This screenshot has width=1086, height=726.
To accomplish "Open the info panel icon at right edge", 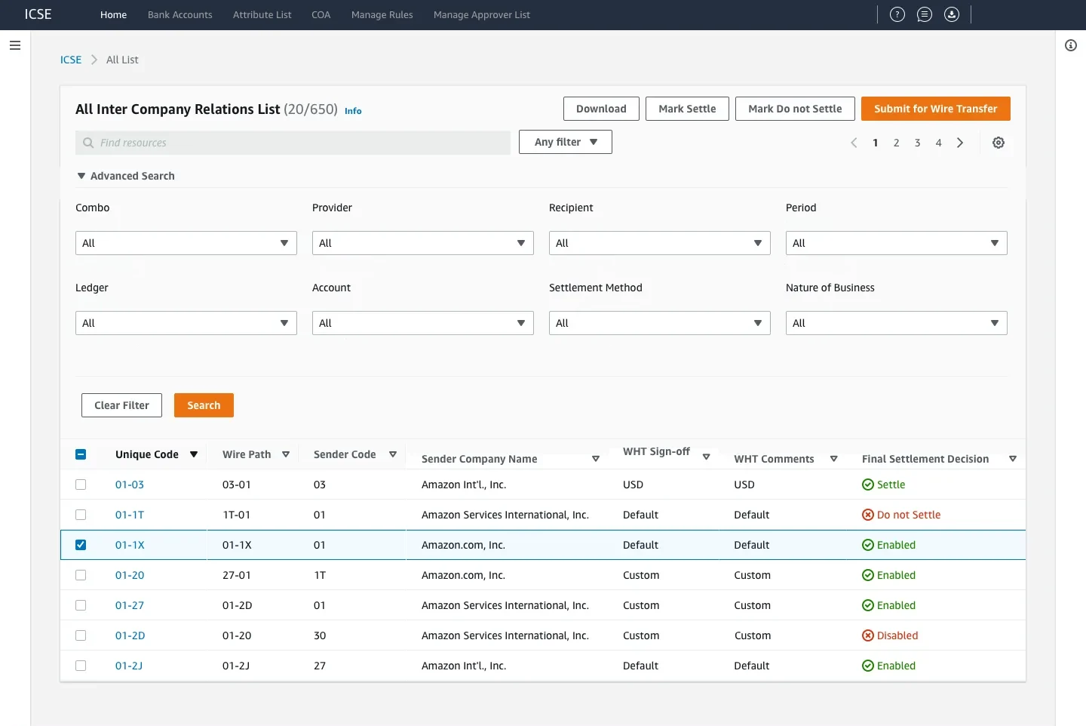I will 1071,45.
